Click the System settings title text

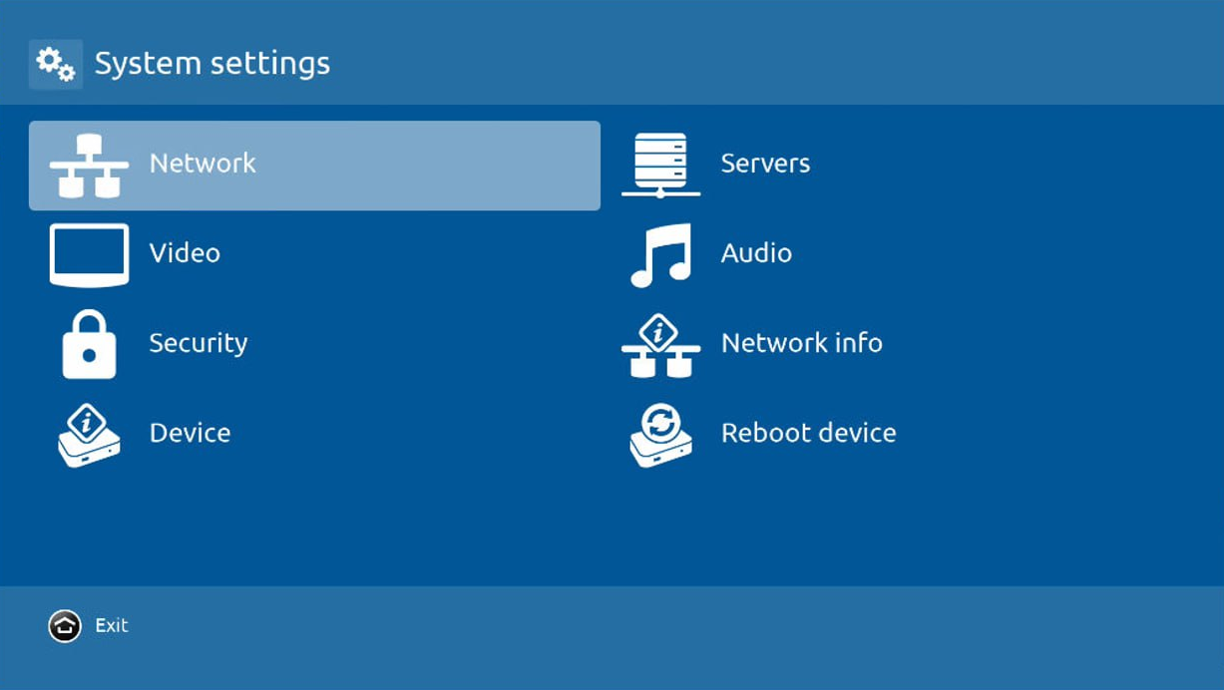[211, 64]
